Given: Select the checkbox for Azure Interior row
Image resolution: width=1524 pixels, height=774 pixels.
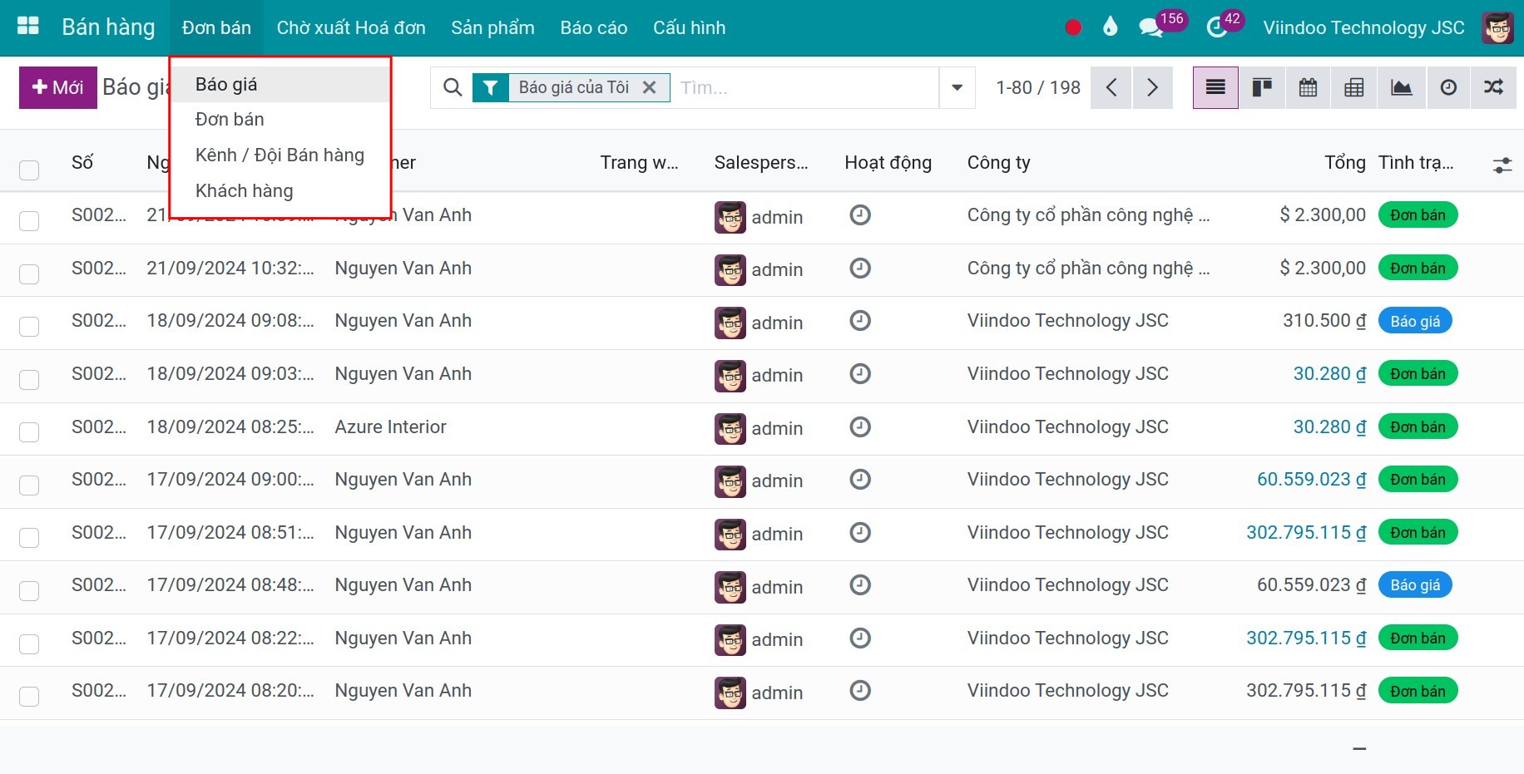Looking at the screenshot, I should 29,431.
